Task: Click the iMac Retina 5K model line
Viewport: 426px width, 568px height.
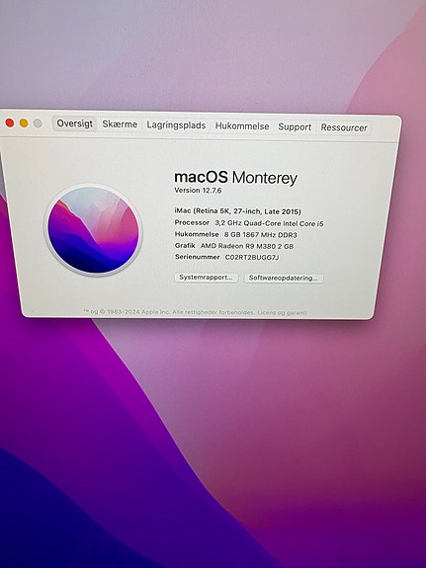Action: point(238,211)
